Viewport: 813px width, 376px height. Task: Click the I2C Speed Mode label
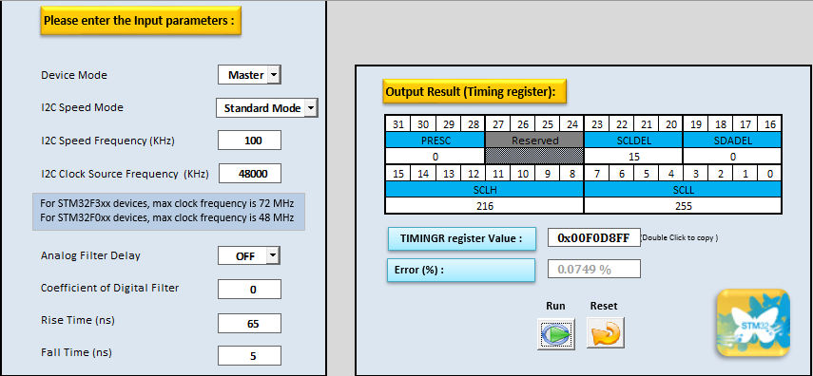[x=82, y=107]
